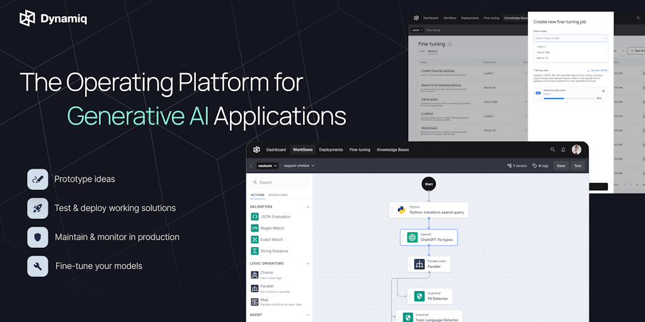Open Knowledge Bases tab in Workflows window
Image resolution: width=645 pixels, height=322 pixels.
coord(393,150)
